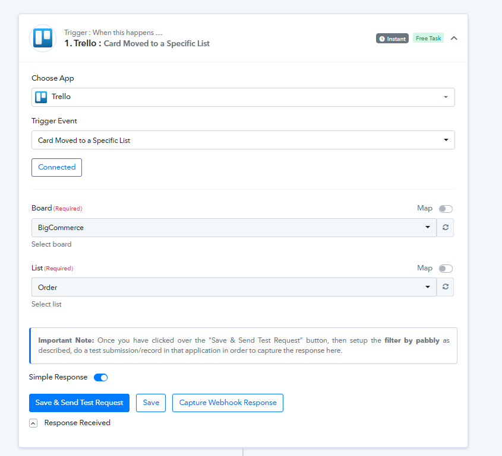Click the 'Select board' helper text
Viewport: 502px width, 456px height.
click(52, 244)
